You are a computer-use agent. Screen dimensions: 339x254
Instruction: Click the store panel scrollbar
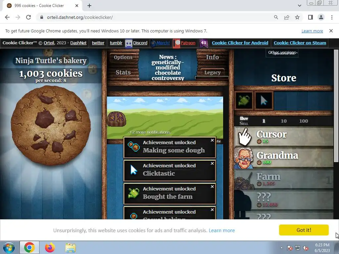click(x=336, y=106)
